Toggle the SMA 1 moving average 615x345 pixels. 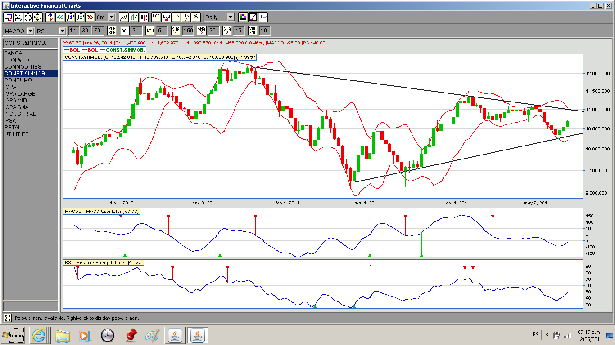click(176, 31)
